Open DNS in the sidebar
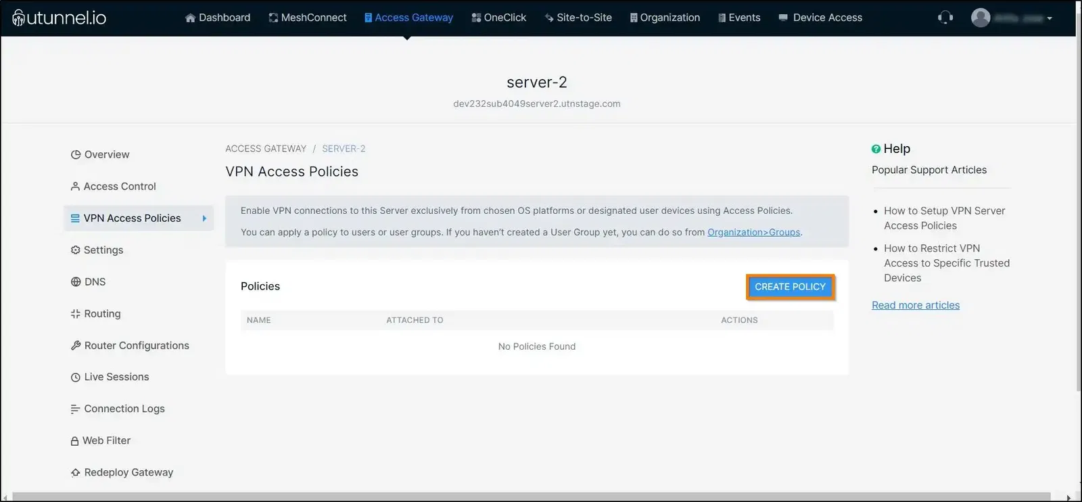The height and width of the screenshot is (502, 1082). coord(89,281)
